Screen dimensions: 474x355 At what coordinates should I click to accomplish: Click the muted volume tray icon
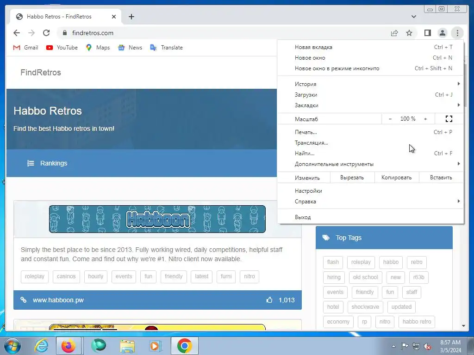[427, 347]
